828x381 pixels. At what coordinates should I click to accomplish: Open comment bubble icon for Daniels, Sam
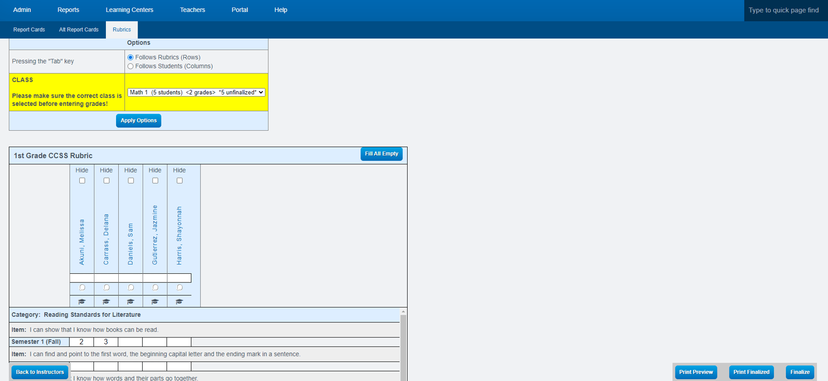point(131,287)
